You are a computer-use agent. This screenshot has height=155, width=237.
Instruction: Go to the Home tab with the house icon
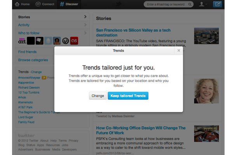(x=22, y=4)
